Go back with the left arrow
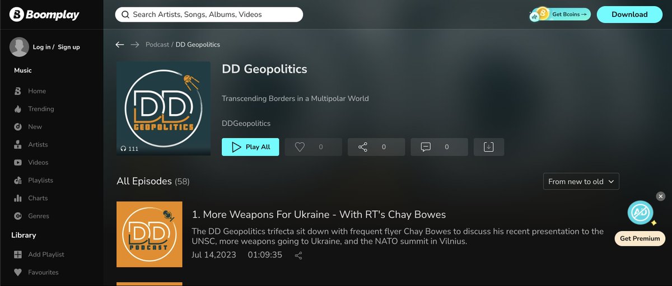 click(120, 45)
